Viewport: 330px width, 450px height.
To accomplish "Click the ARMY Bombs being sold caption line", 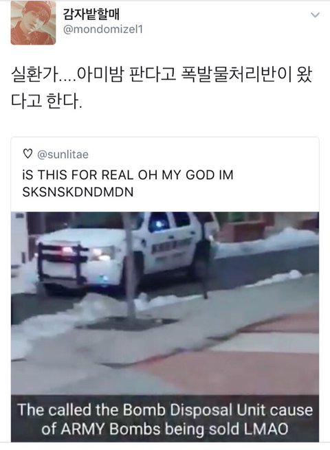I will tap(165, 429).
